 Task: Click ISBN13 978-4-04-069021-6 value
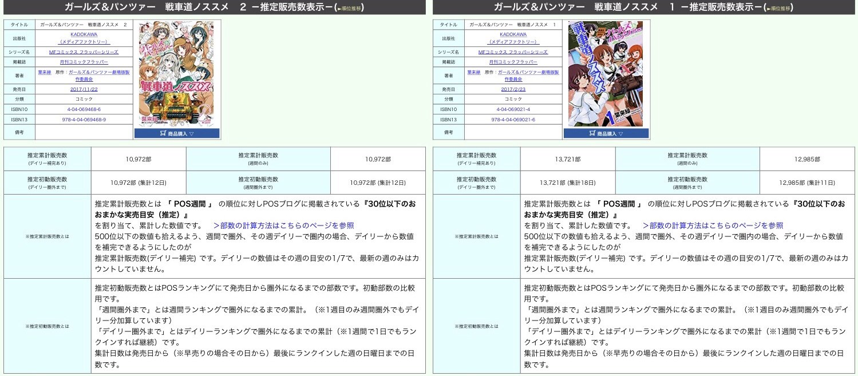point(513,120)
